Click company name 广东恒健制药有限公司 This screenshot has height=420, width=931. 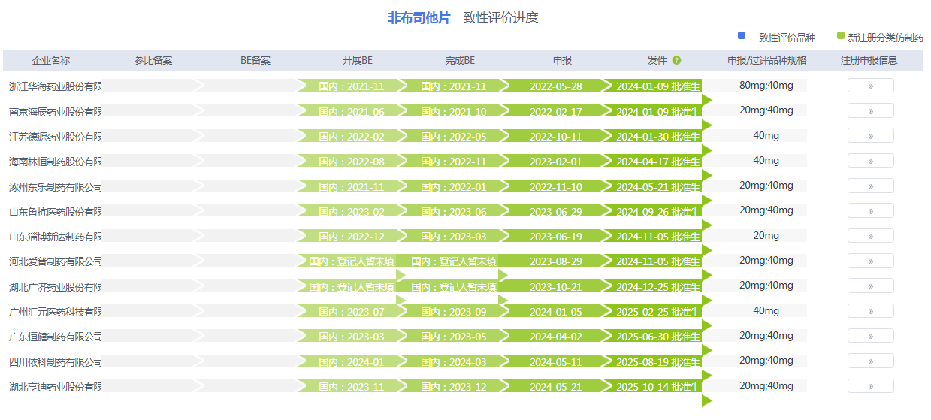pyautogui.click(x=56, y=337)
